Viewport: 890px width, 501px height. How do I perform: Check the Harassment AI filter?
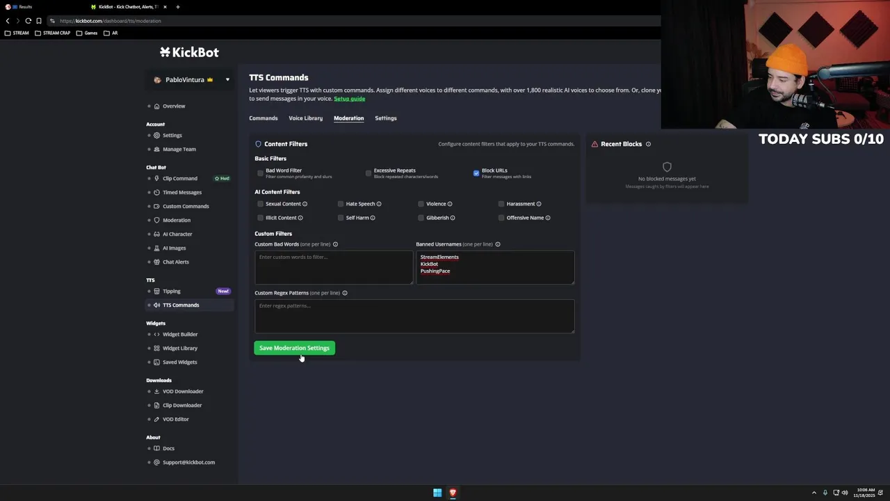pos(501,204)
